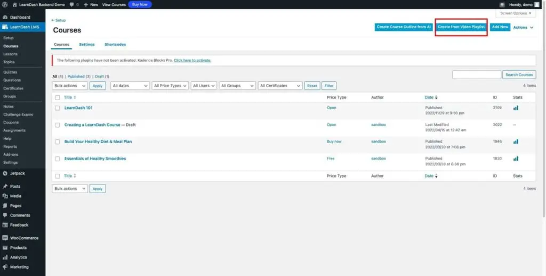546x276 pixels.
Task: Sort by Date using header sort arrow
Action: (x=436, y=97)
